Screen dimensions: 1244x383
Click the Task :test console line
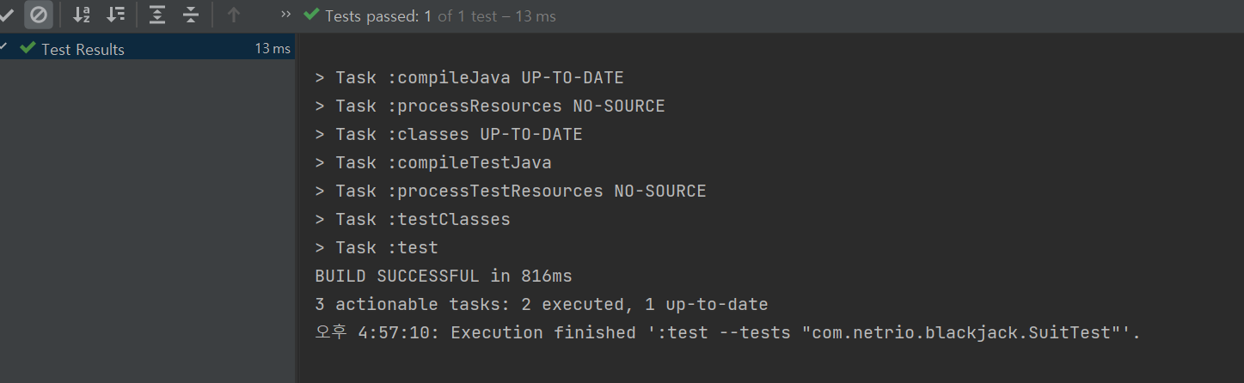pos(377,248)
